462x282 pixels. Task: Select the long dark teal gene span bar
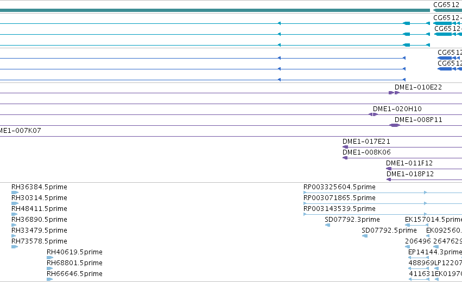pyautogui.click(x=215, y=10)
